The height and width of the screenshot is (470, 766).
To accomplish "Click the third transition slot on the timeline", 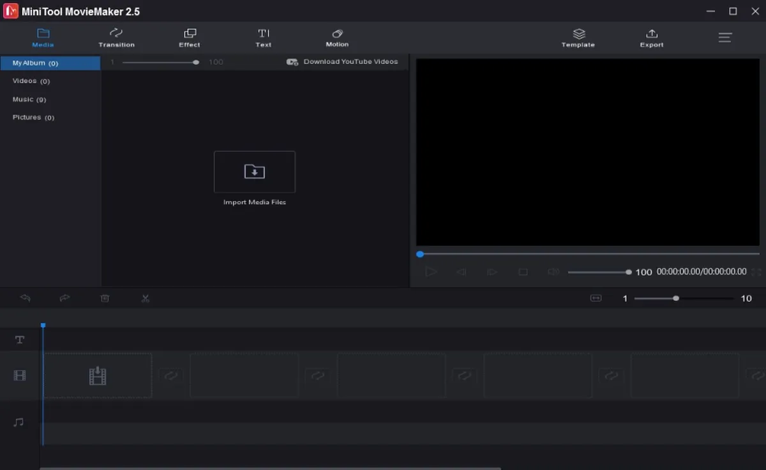I will (x=465, y=375).
